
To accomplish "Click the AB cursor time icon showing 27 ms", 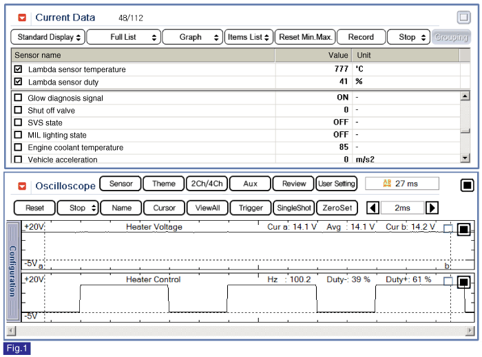I will point(387,184).
